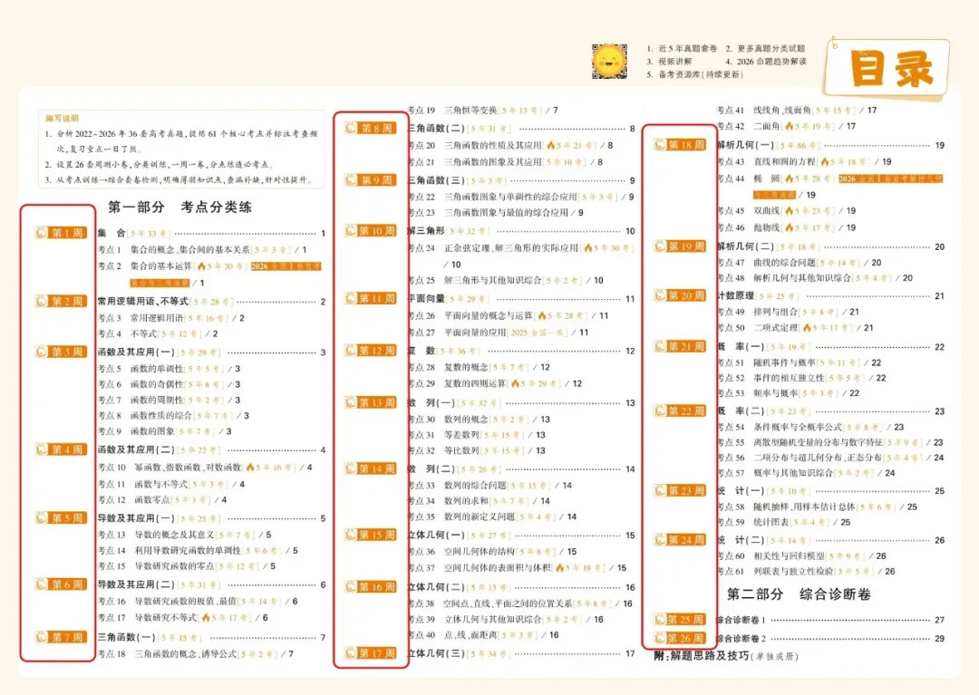Select entry 考点12 函数零点

(x=162, y=499)
